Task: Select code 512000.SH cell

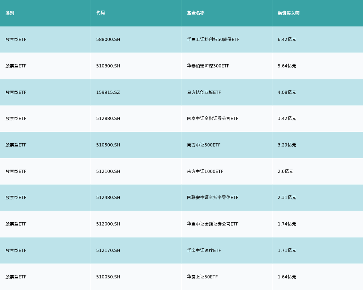Action: pyautogui.click(x=108, y=224)
